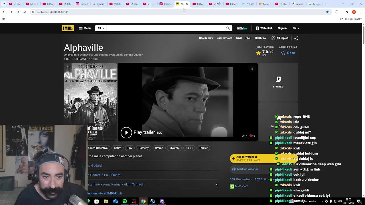The width and height of the screenshot is (365, 205).
Task: Switch to the NVIDIA tab
Action: (248, 4)
